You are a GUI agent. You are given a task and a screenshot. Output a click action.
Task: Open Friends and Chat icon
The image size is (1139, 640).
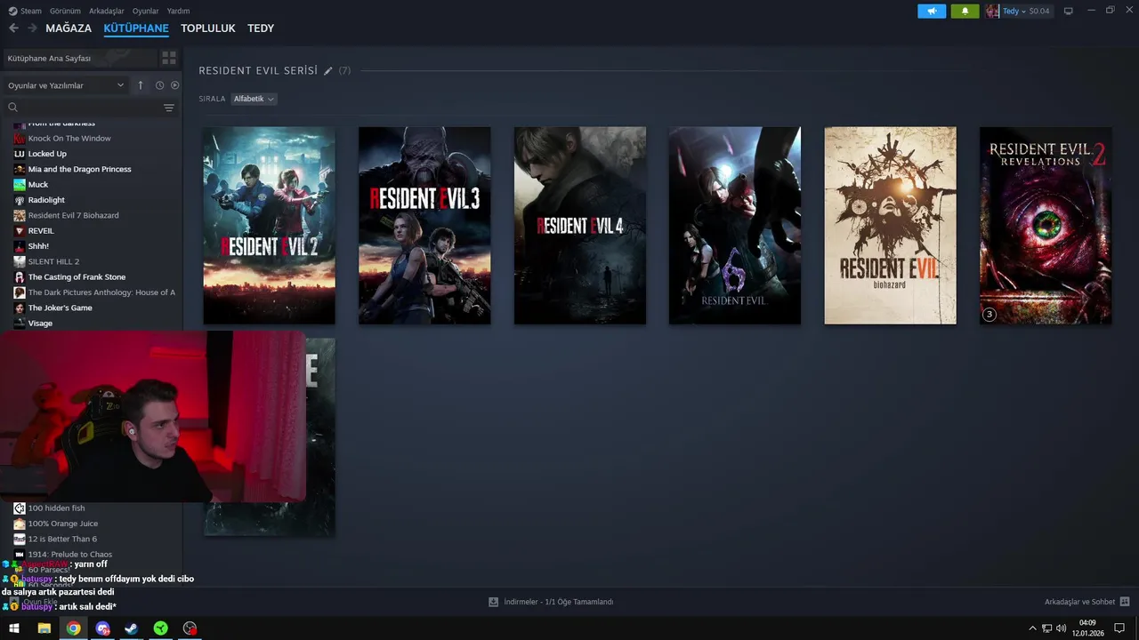point(1125,602)
